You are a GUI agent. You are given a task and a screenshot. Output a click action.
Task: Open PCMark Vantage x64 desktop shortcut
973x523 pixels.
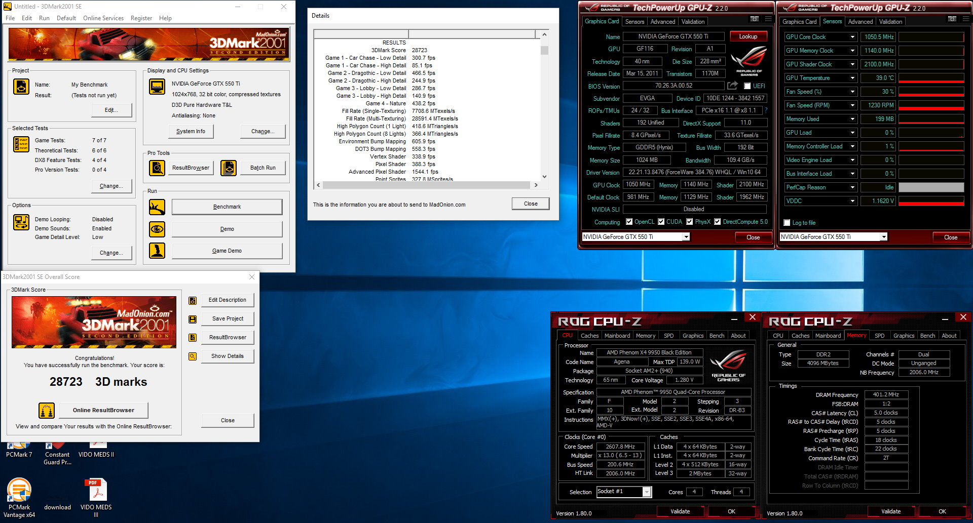tap(19, 498)
